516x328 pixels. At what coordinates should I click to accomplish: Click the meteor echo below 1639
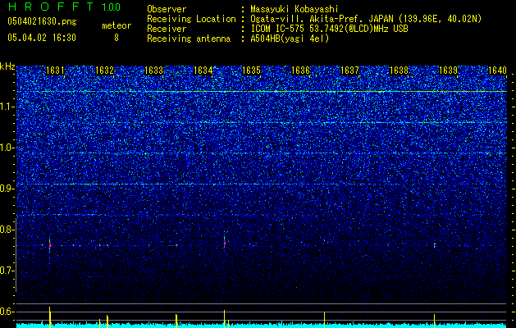click(435, 245)
